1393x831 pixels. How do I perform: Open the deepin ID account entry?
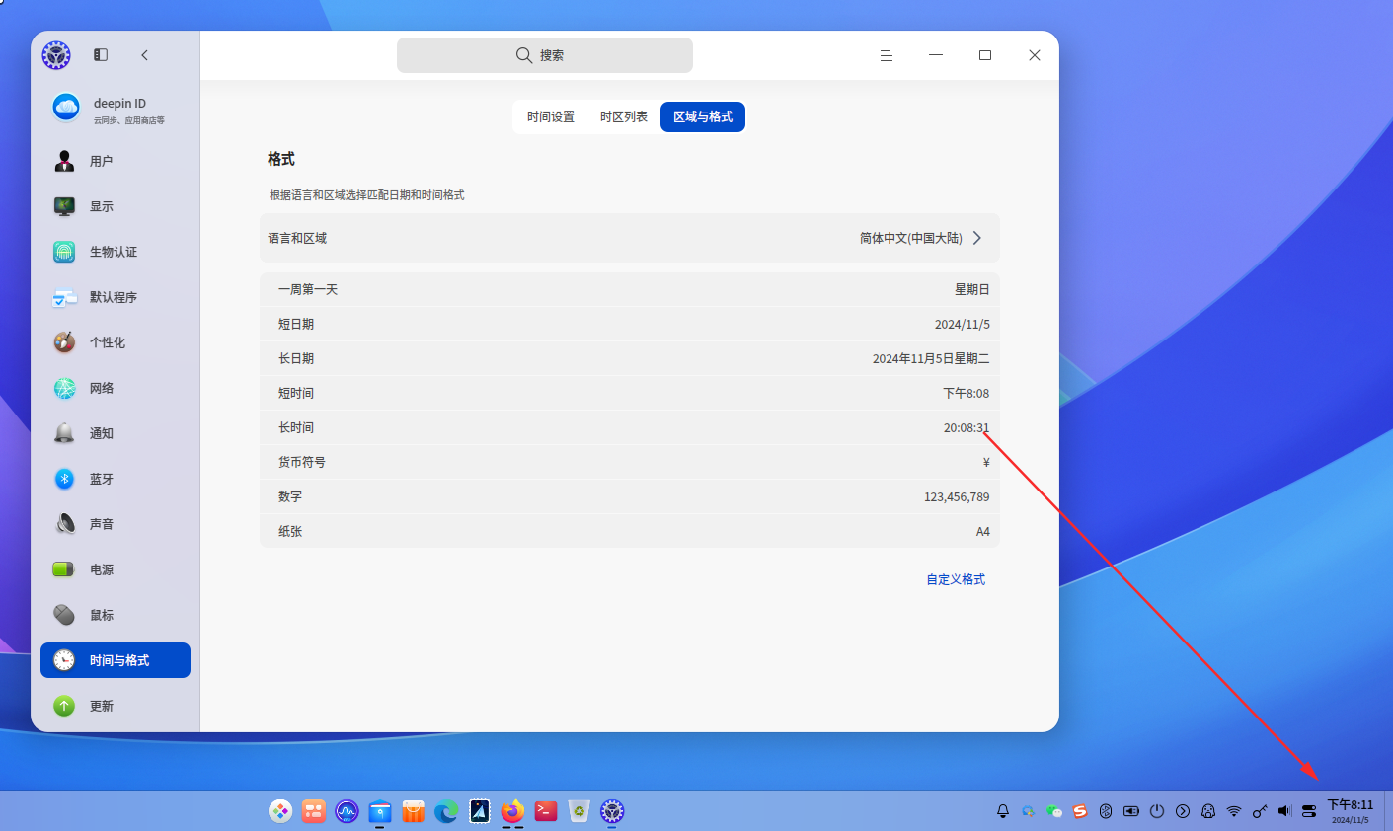pyautogui.click(x=116, y=109)
